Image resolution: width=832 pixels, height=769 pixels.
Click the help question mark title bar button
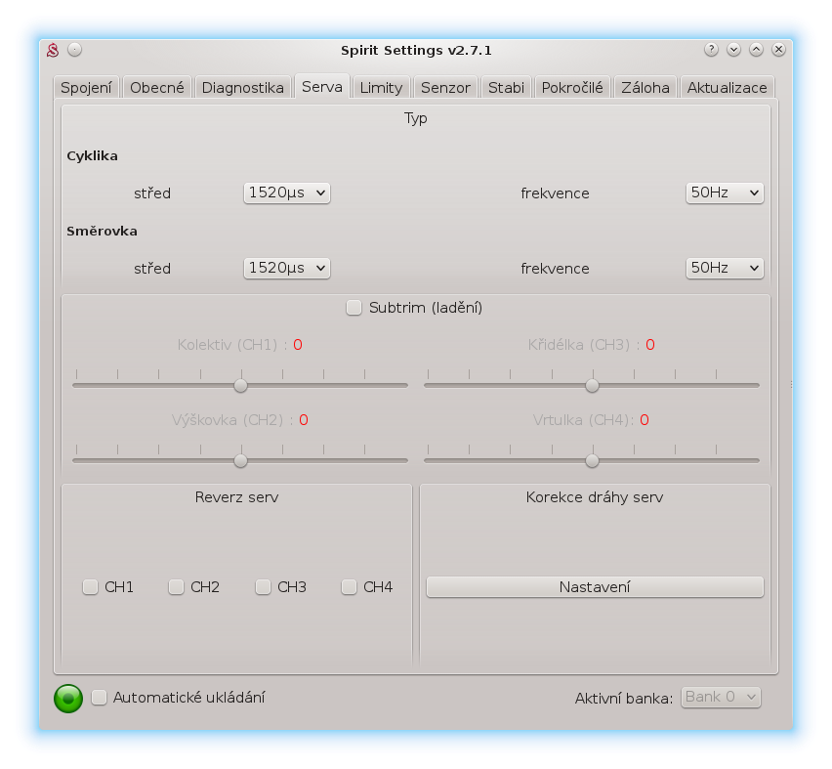pyautogui.click(x=711, y=50)
